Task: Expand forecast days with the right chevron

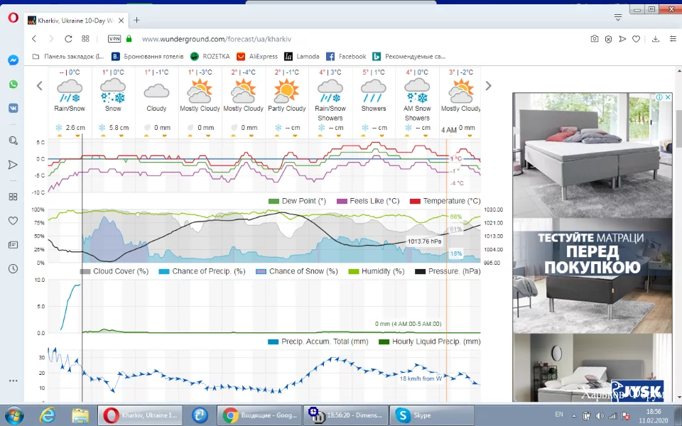Action: pos(488,85)
